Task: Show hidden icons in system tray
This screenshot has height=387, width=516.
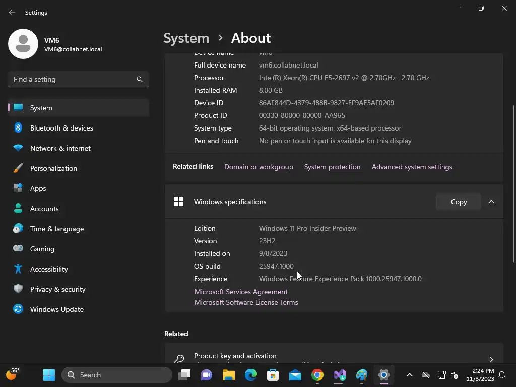Action: point(409,375)
